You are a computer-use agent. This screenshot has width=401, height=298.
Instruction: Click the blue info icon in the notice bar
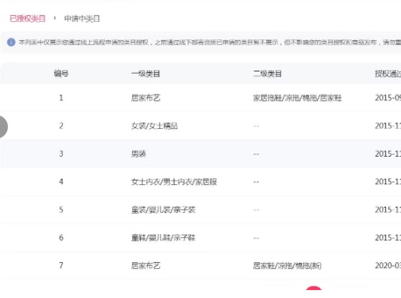[11, 42]
